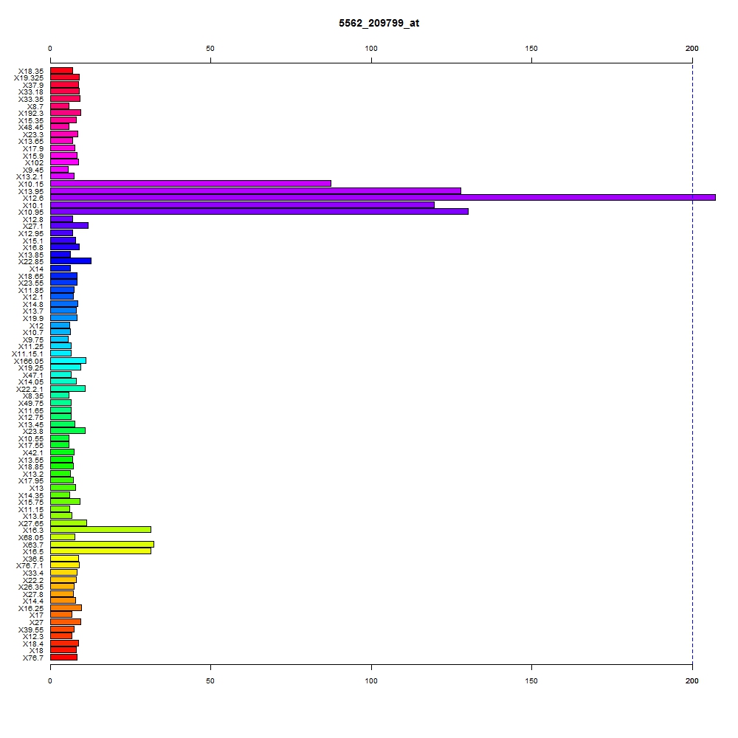
Task: Click the X27.65 row label
Action: [x=31, y=524]
